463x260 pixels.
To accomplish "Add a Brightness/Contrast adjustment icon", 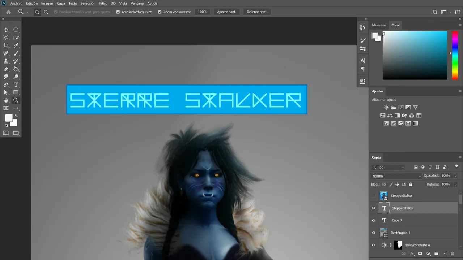I will [x=386, y=107].
